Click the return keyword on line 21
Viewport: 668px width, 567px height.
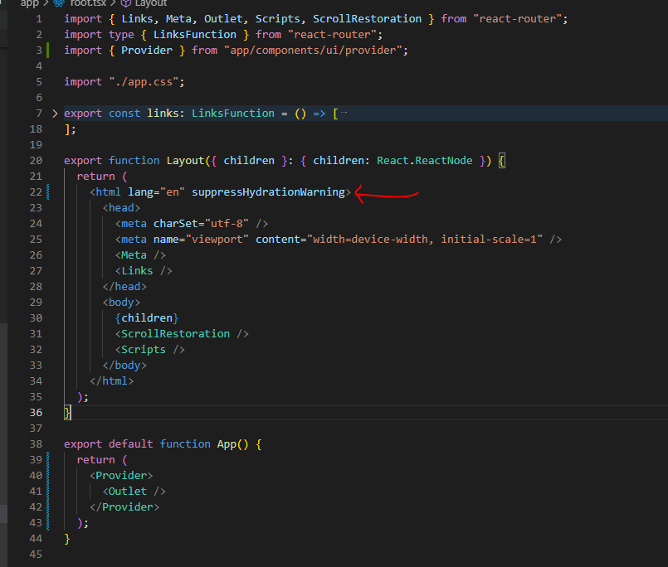96,177
